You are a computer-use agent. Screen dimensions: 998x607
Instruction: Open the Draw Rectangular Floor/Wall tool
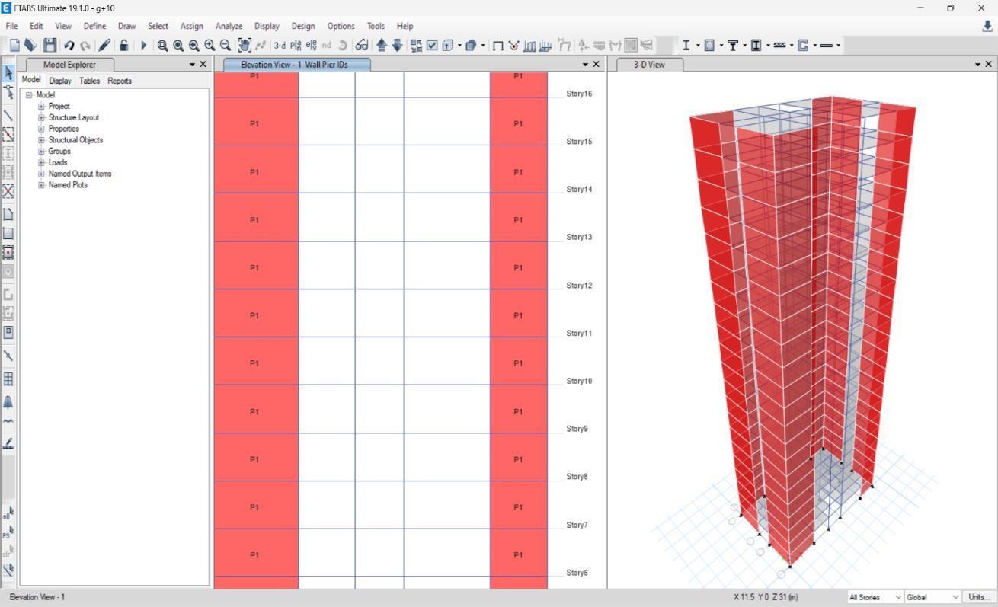pyautogui.click(x=8, y=234)
